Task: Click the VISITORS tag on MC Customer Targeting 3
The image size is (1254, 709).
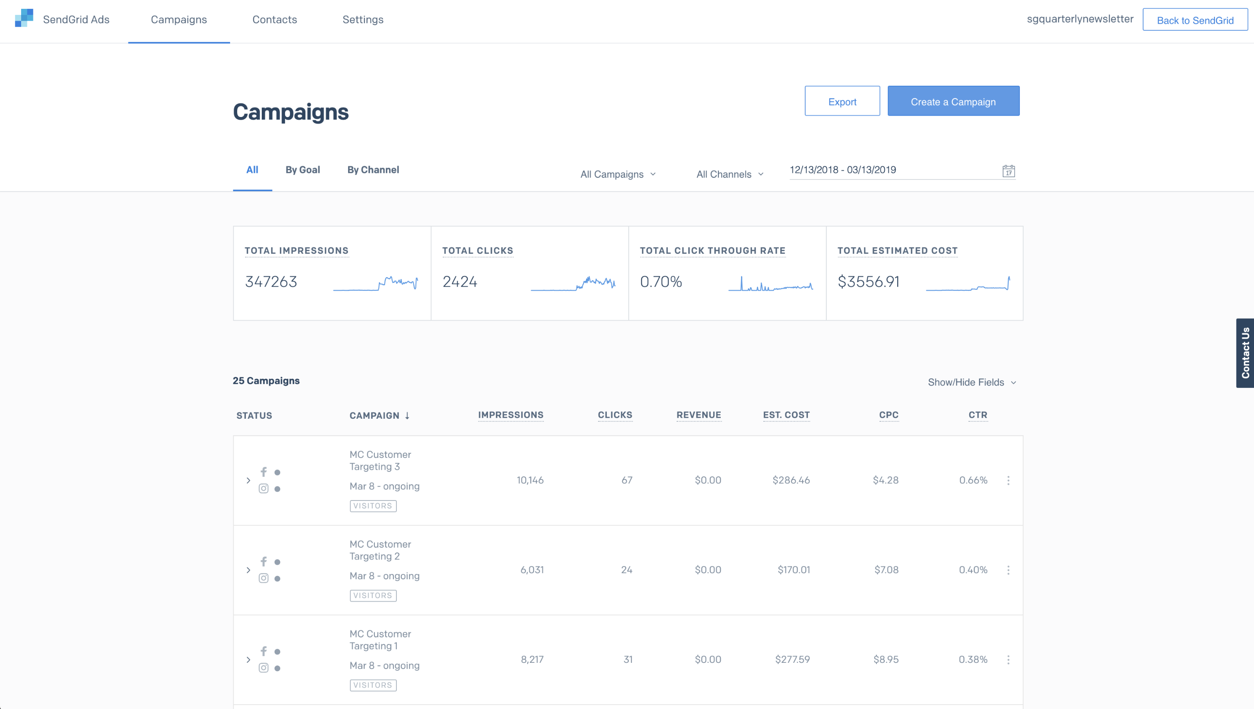Action: [x=373, y=506]
